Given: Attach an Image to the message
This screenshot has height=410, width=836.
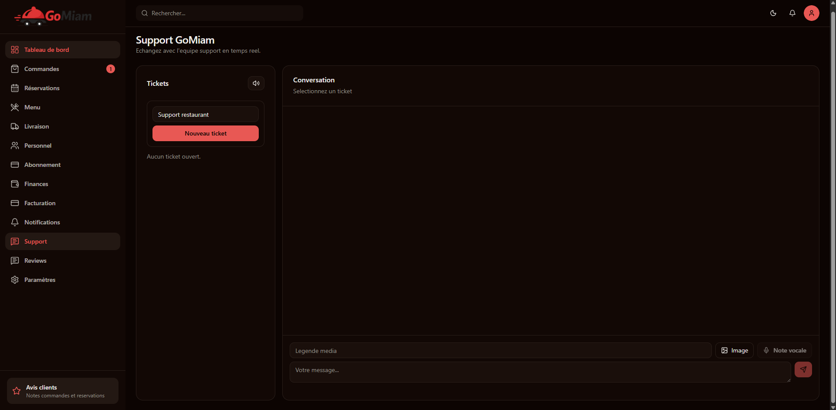Looking at the screenshot, I should [734, 350].
